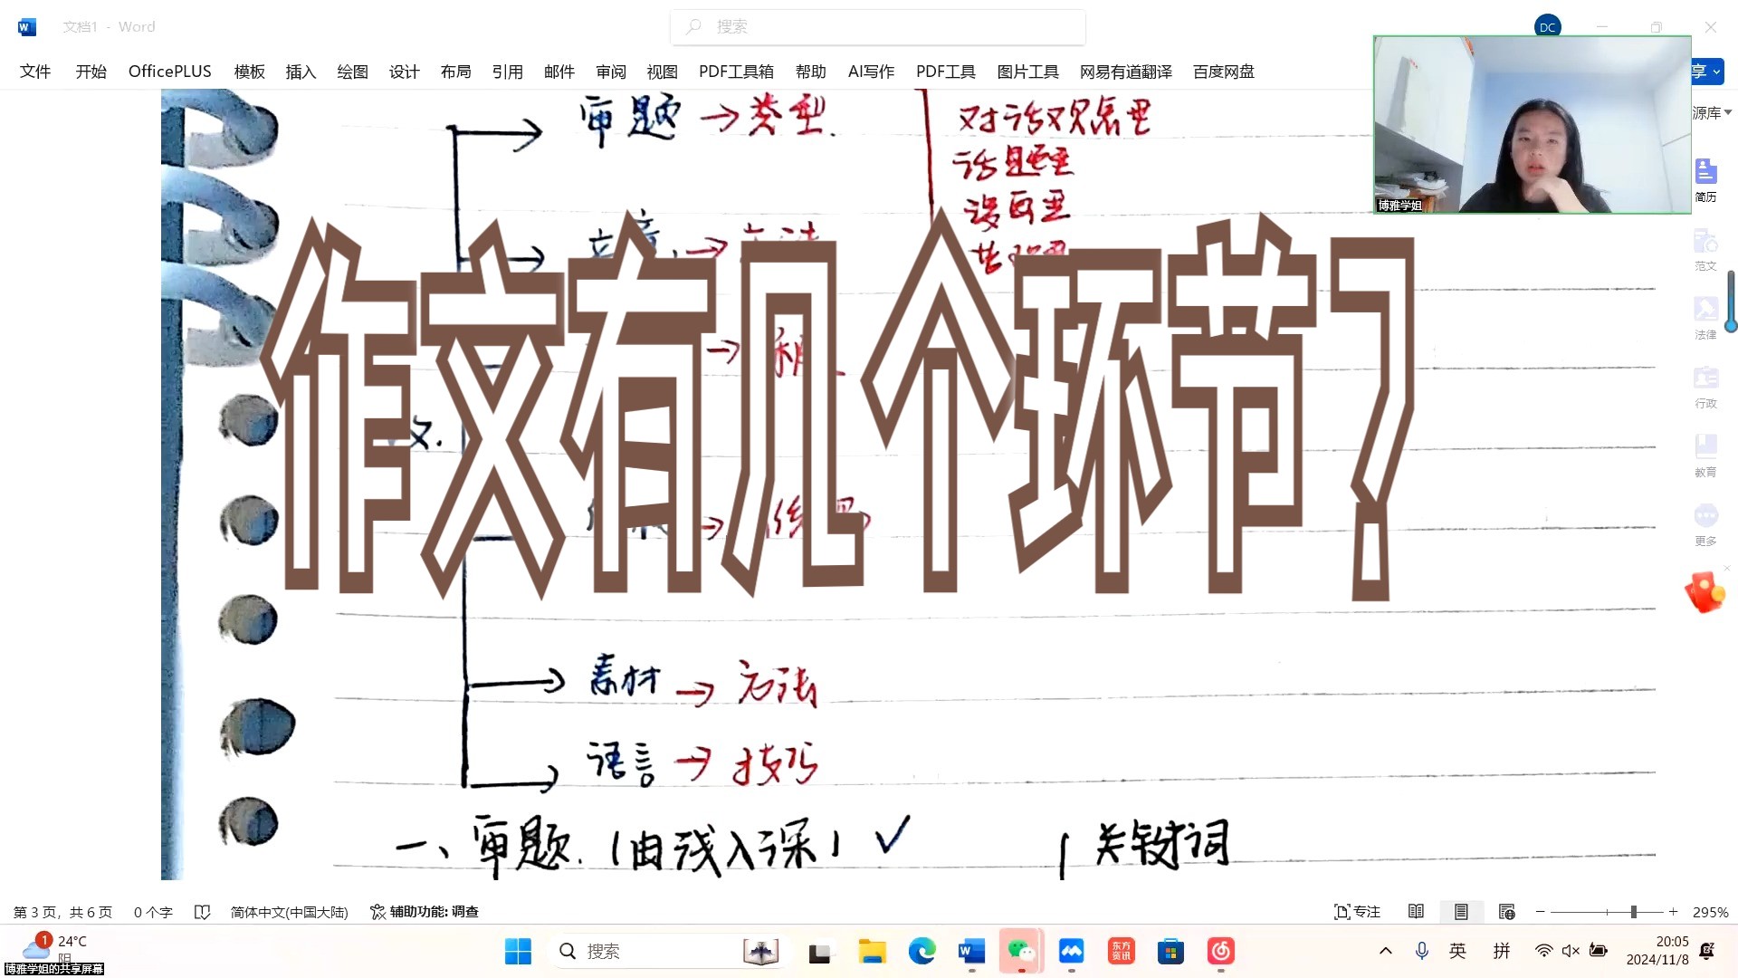Open the 法律 sidebar icon
Viewport: 1738px width, 978px height.
[1705, 319]
